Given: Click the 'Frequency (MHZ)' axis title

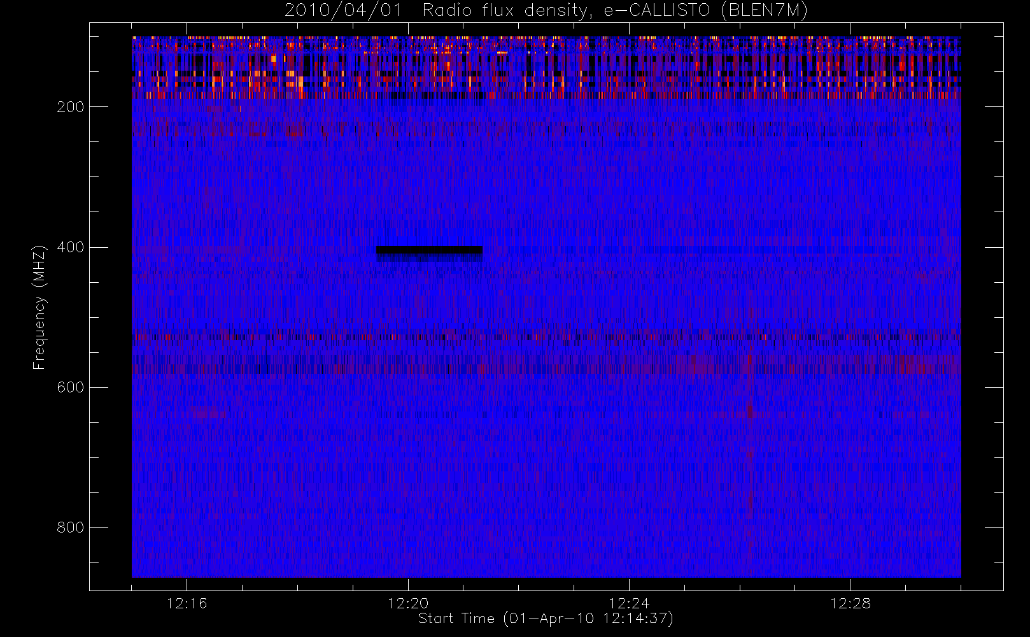Looking at the screenshot, I should tap(39, 307).
